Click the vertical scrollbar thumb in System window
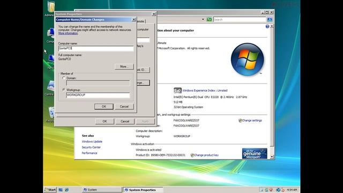Screen dimensions: 343x193 point(272,87)
